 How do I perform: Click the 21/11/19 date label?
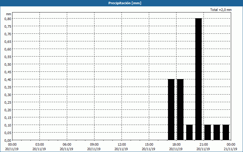pos(231,149)
